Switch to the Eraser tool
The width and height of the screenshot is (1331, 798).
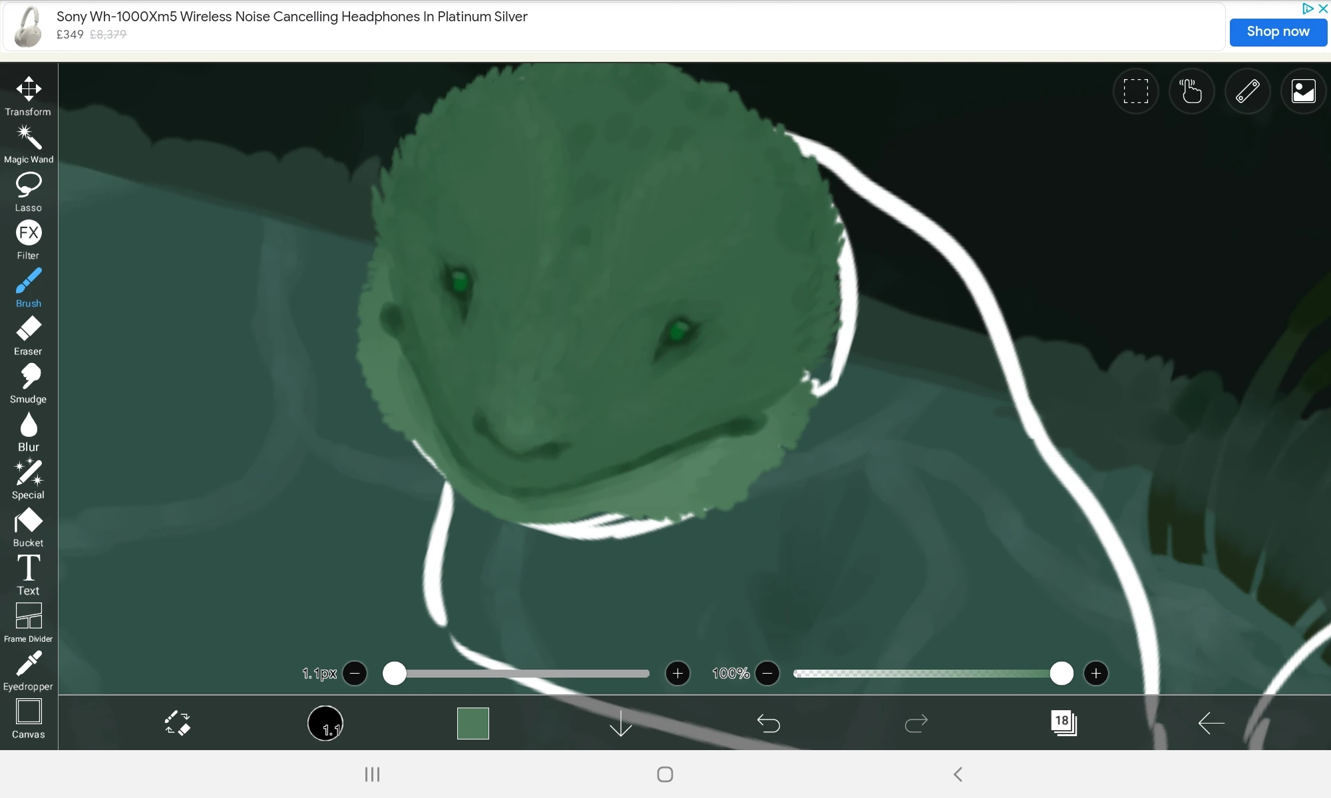coord(28,332)
